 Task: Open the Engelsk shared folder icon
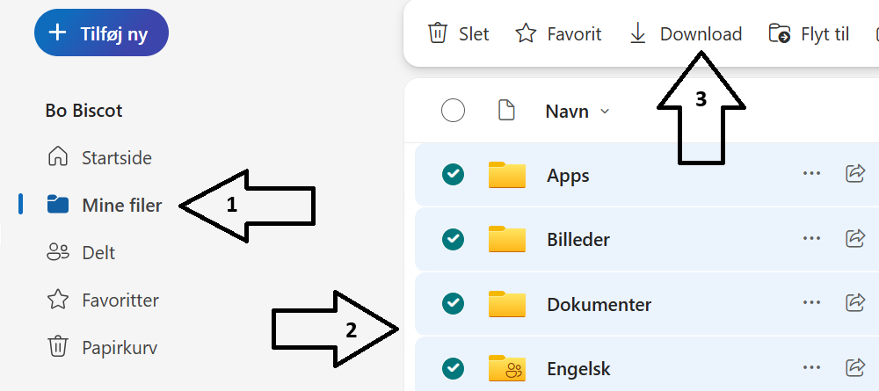point(507,367)
